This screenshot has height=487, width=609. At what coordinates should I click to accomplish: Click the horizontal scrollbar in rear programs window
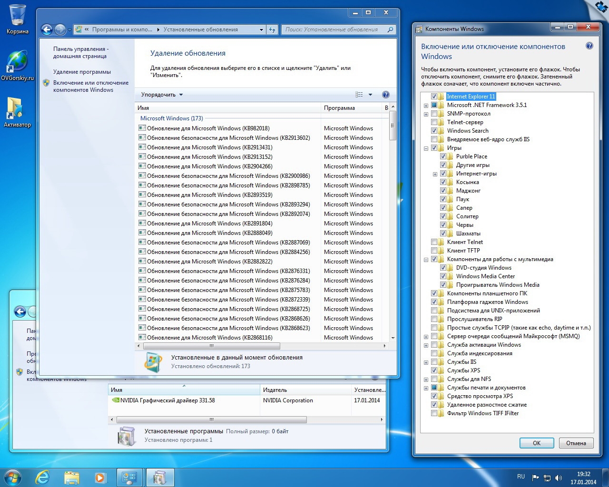[x=212, y=419]
